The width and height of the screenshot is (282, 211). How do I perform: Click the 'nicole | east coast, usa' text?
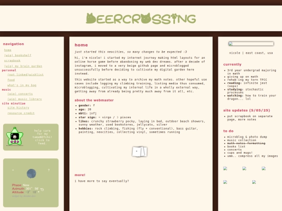pos(251,53)
